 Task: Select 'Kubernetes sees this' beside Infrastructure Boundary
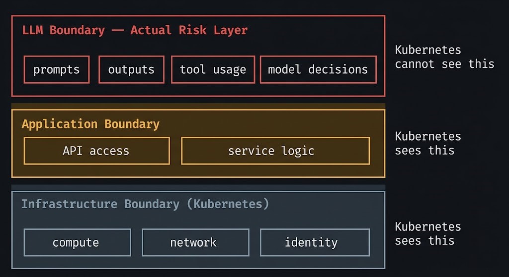coord(428,233)
